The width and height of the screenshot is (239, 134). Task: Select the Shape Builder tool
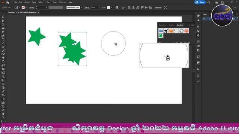pyautogui.click(x=3, y=77)
